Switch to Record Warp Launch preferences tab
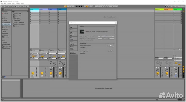The height and width of the screenshot is (102, 186). (73, 48)
